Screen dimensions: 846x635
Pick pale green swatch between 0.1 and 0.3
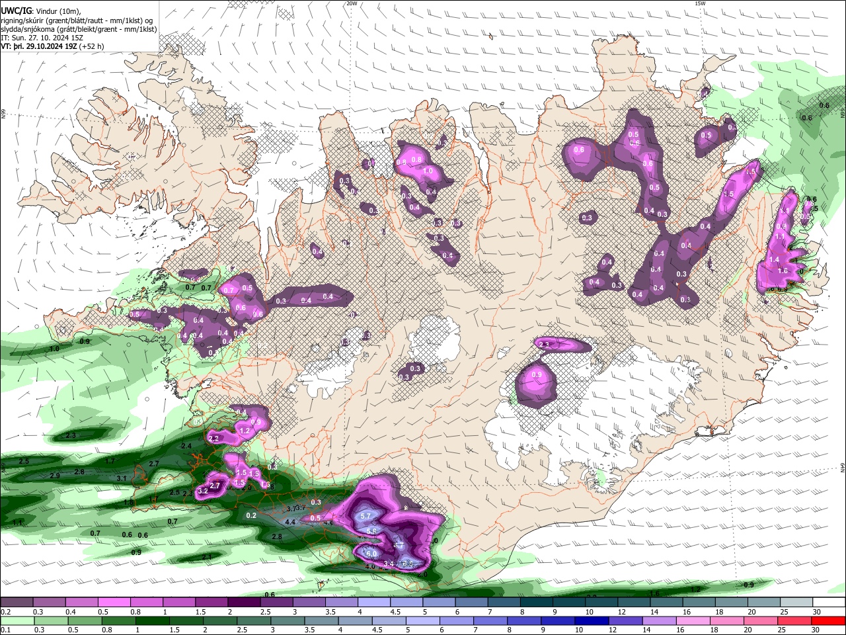point(17,620)
